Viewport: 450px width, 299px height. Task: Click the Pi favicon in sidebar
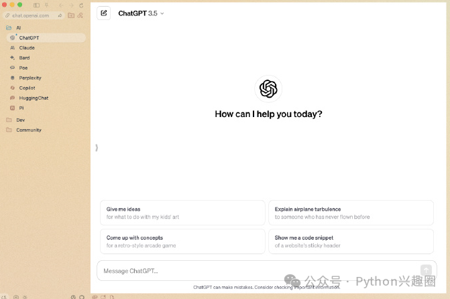tap(12, 108)
